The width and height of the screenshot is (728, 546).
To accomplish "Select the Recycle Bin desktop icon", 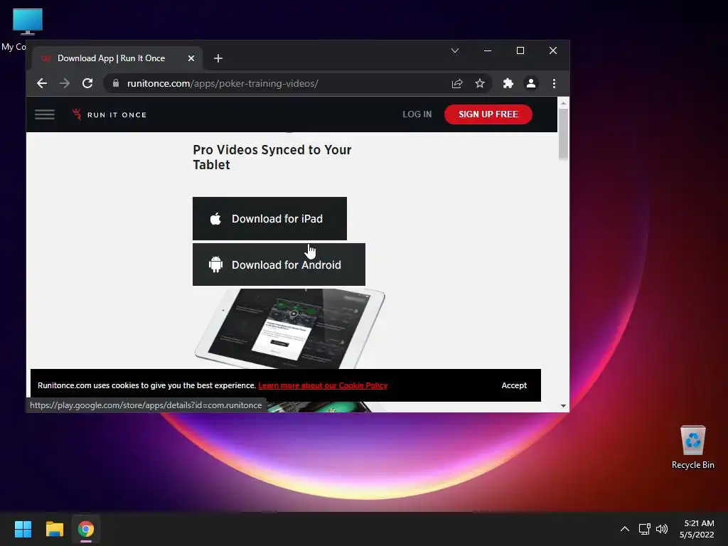I will coord(692,447).
